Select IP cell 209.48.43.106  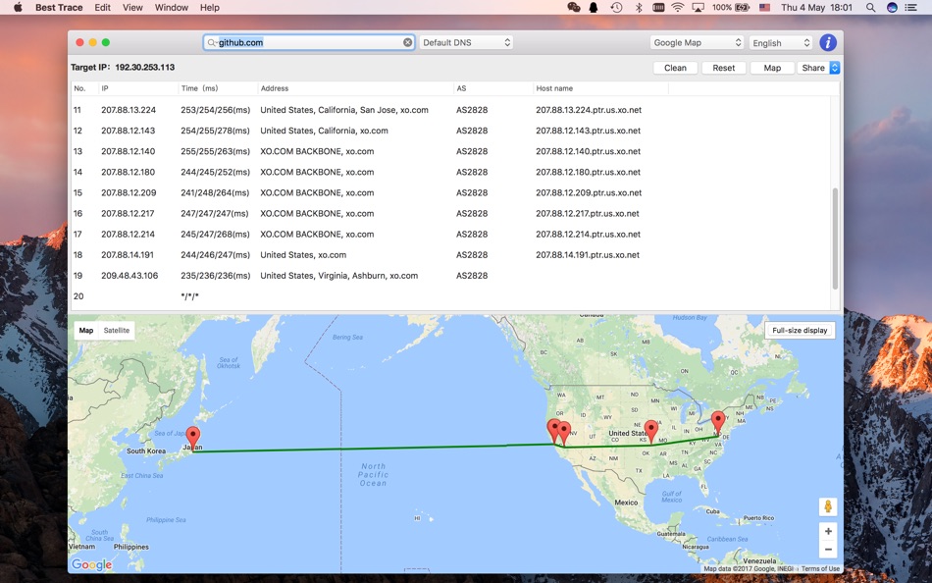point(129,276)
